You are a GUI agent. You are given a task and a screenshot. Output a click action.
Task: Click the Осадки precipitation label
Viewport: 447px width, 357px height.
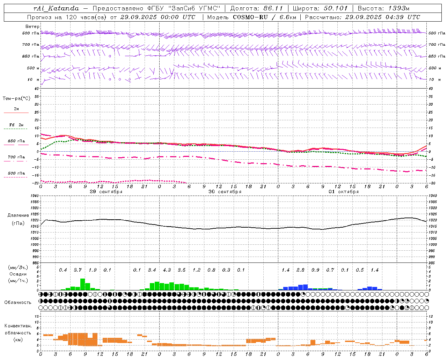(x=18, y=274)
